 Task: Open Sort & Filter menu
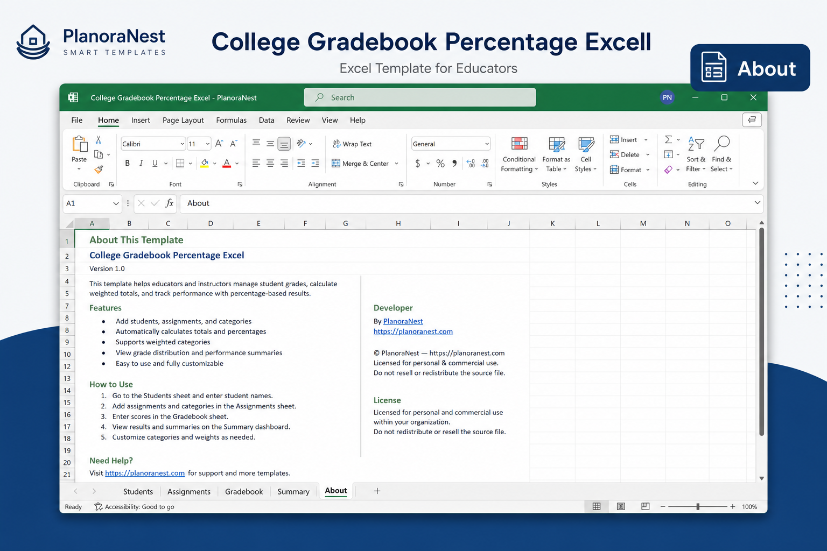point(696,154)
